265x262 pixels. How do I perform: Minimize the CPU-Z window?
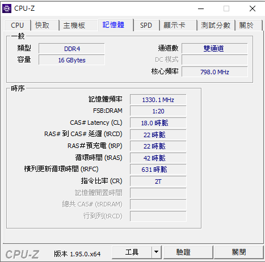point(201,9)
